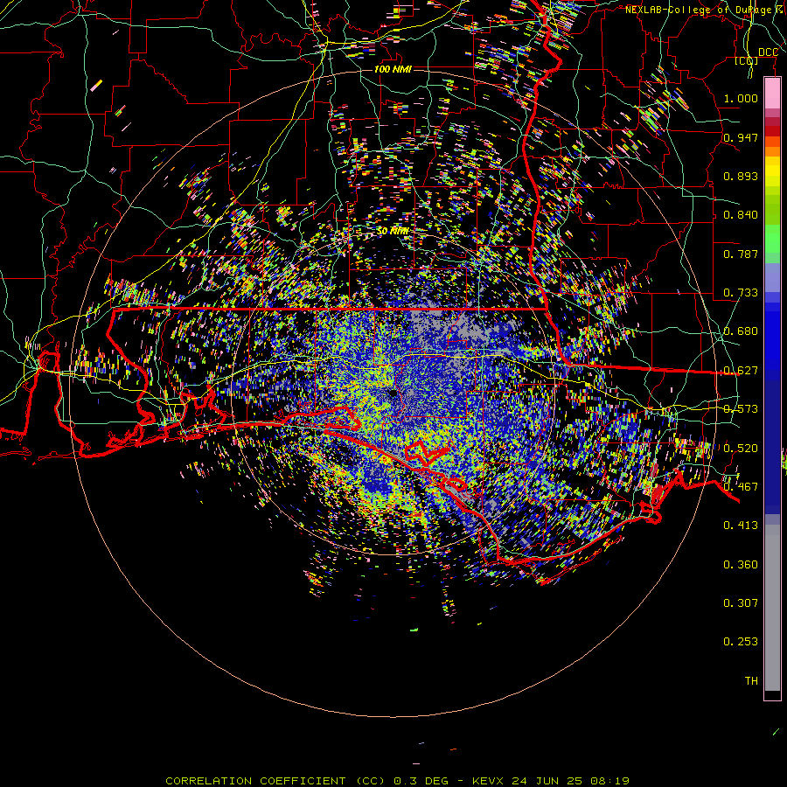Select the 0.627 legend value
787x787 pixels.
pyautogui.click(x=741, y=371)
